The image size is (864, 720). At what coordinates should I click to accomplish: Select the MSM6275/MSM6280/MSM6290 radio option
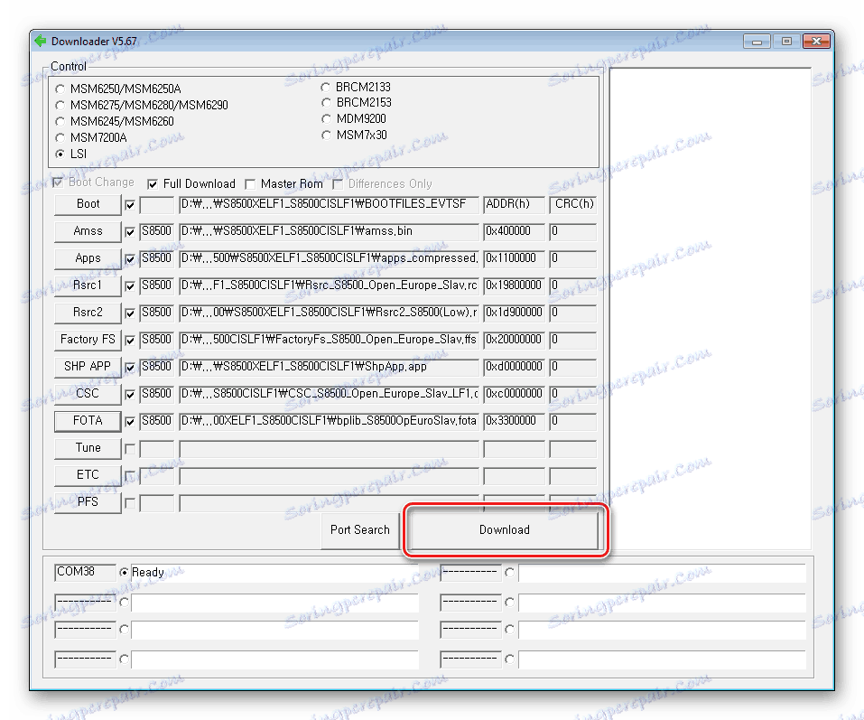point(60,106)
